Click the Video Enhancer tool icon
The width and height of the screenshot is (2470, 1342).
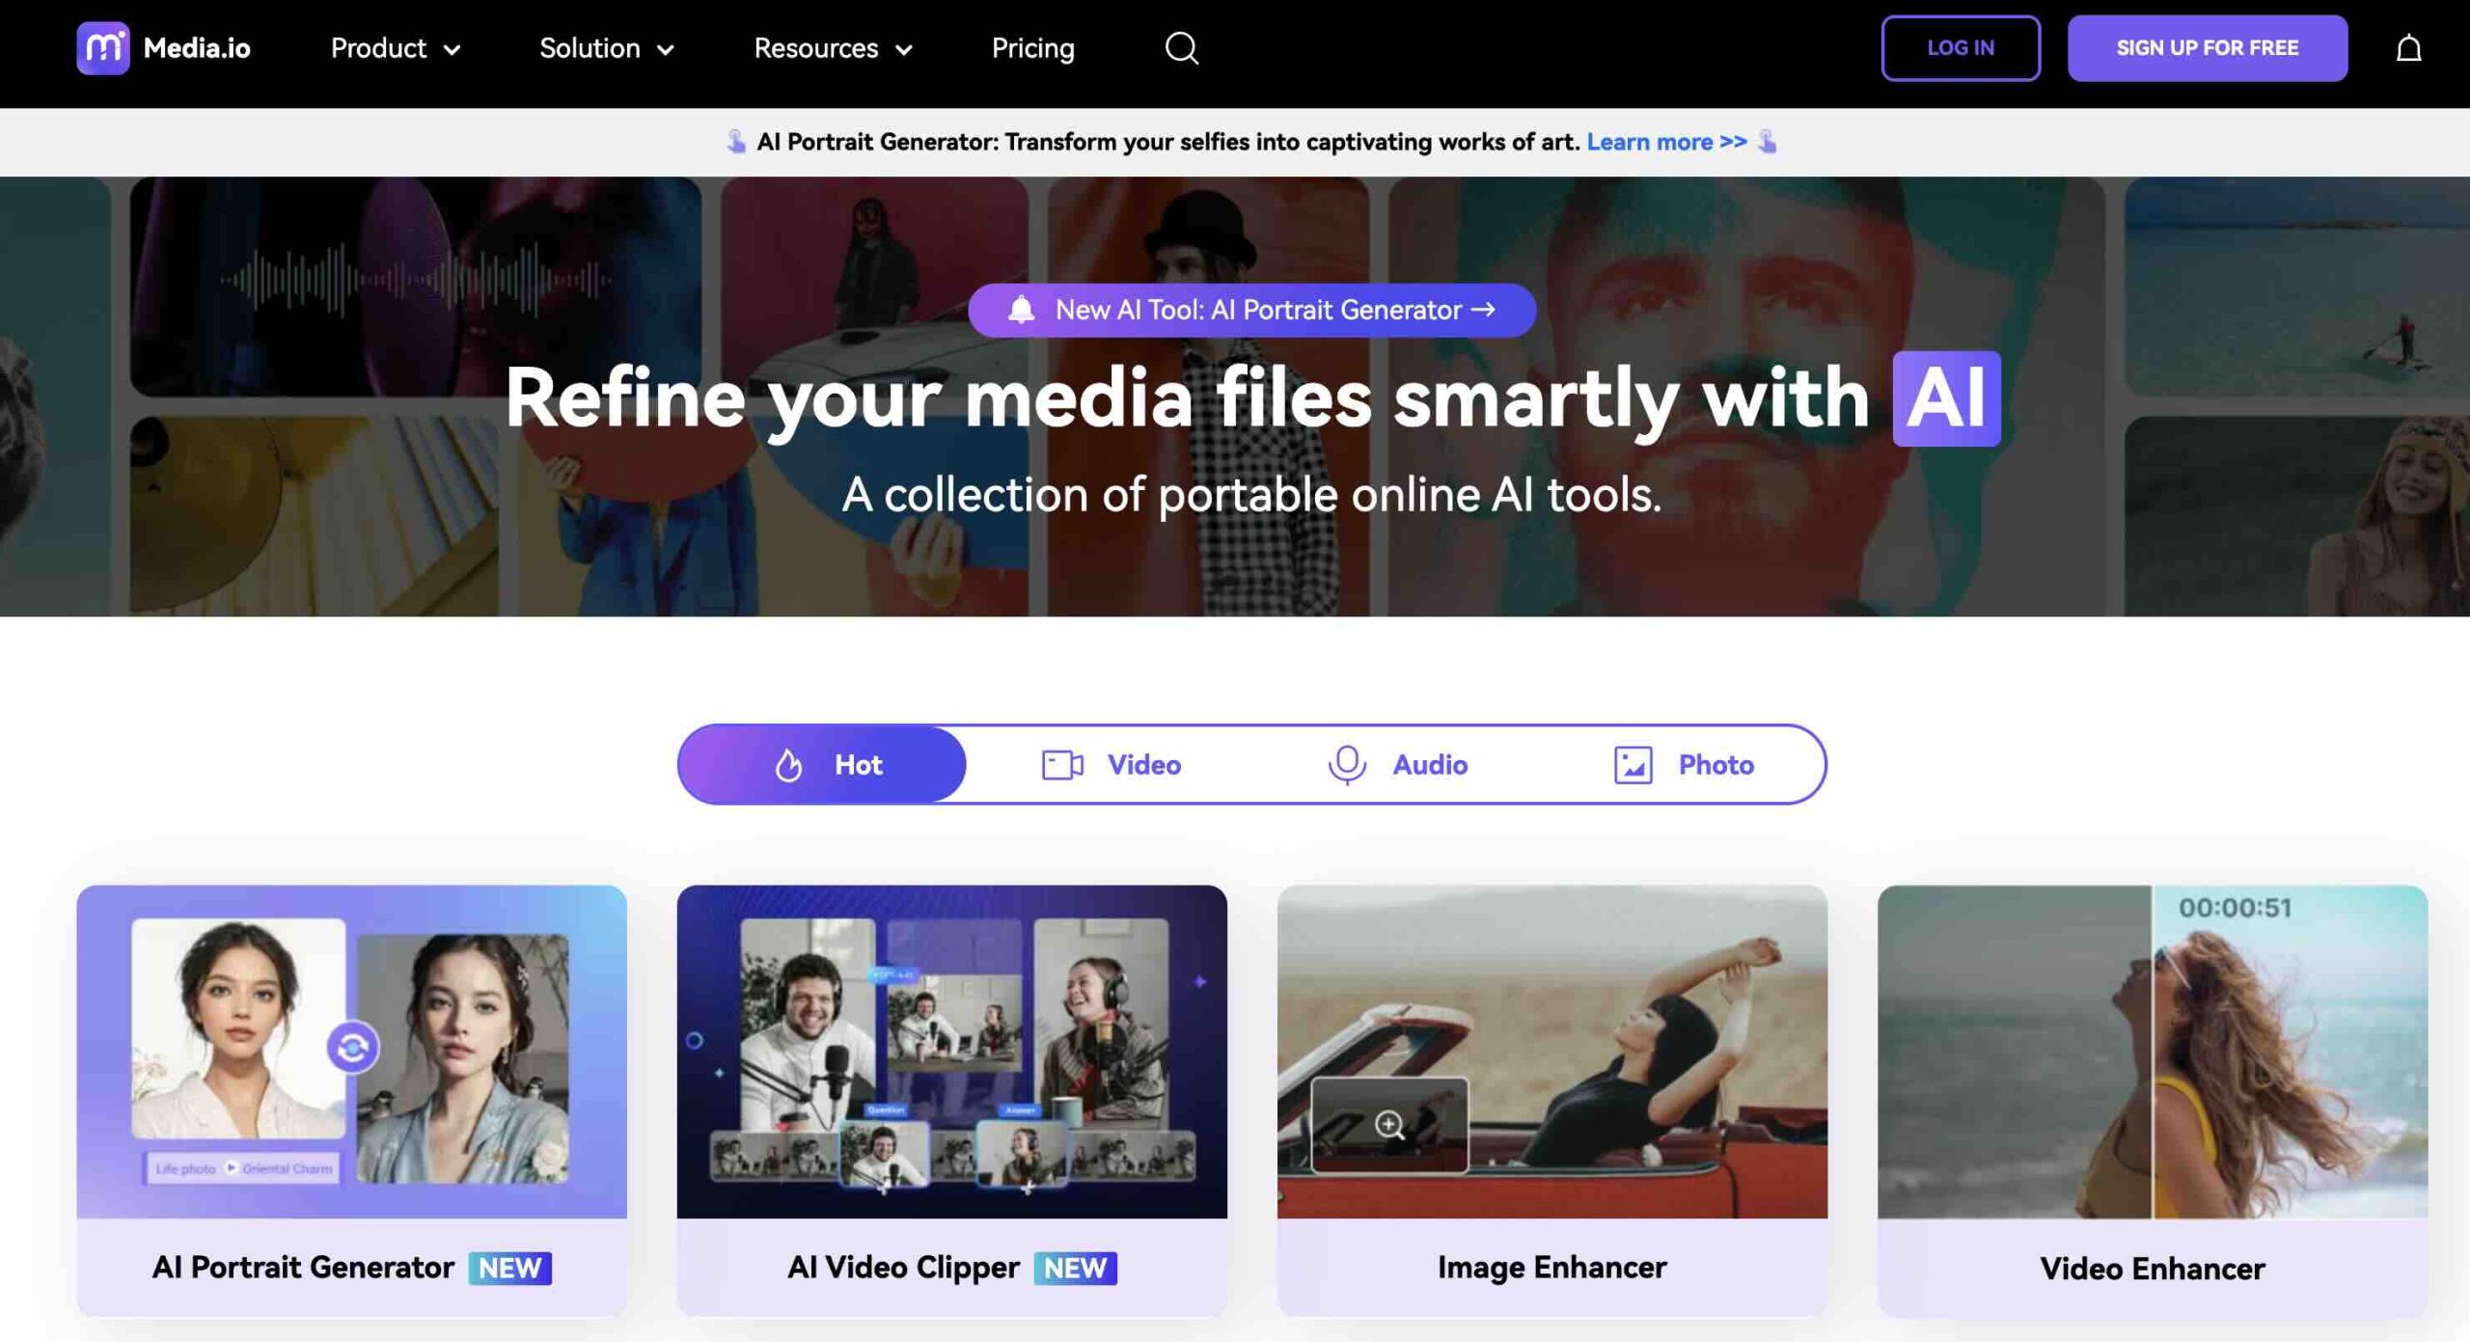click(x=2153, y=1052)
